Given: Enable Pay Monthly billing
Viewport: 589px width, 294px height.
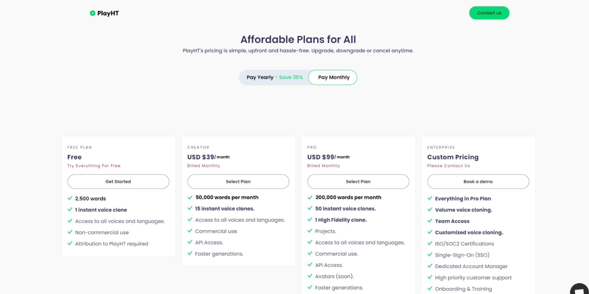Looking at the screenshot, I should 332,77.
